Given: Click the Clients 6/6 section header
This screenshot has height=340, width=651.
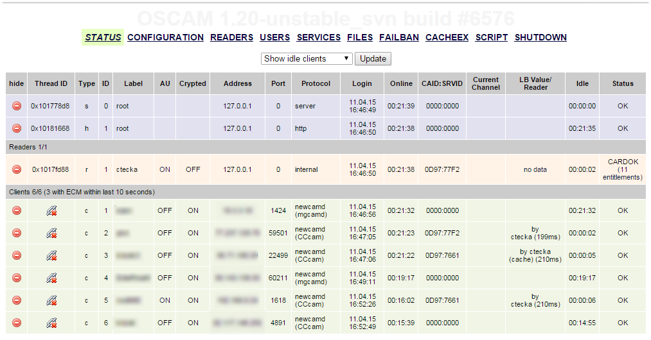Looking at the screenshot, I should click(325, 192).
